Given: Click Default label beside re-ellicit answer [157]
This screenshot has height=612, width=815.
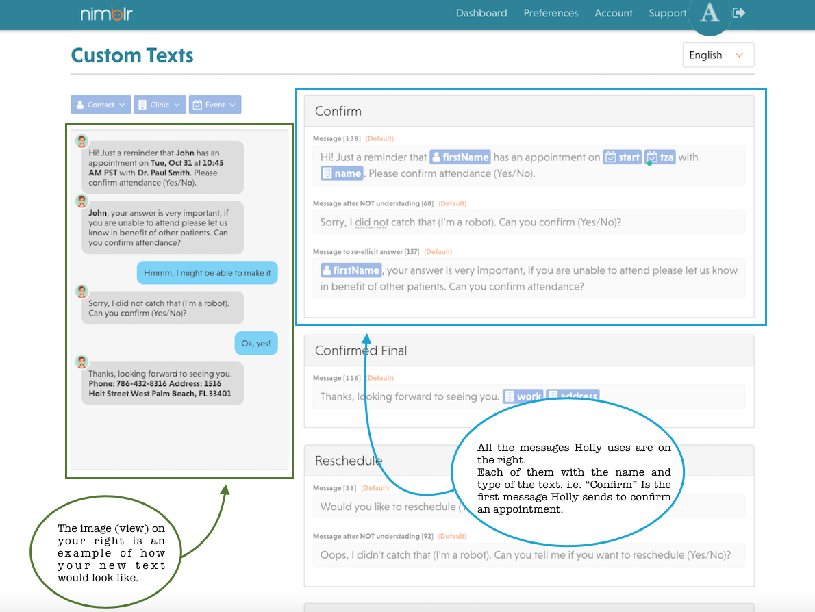Looking at the screenshot, I should [x=438, y=252].
